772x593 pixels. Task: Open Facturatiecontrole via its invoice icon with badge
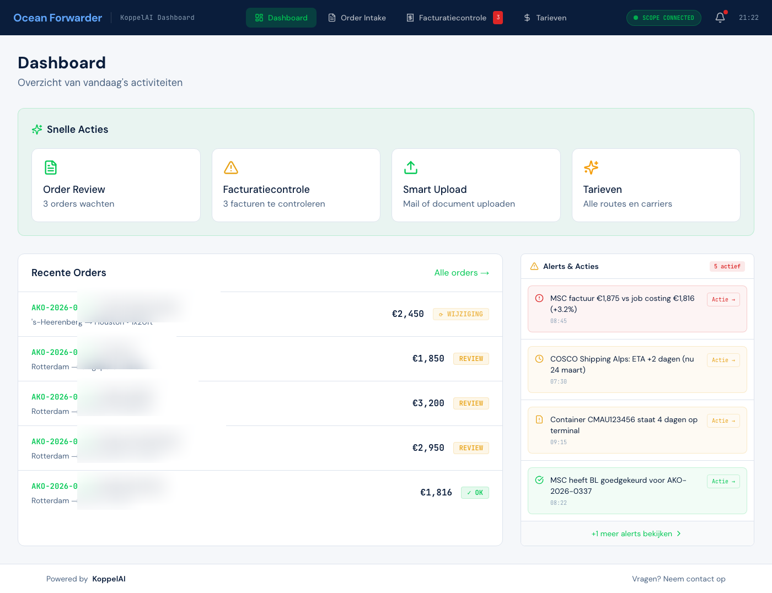pyautogui.click(x=410, y=18)
